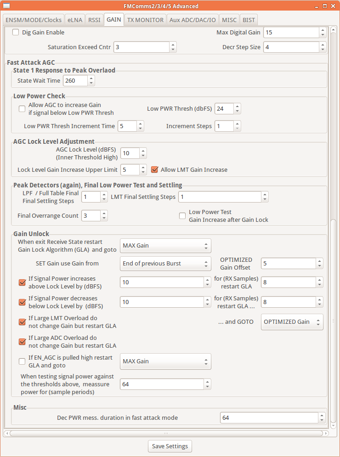
Task: Decrease the Final Overrange Count value
Action: (x=104, y=218)
